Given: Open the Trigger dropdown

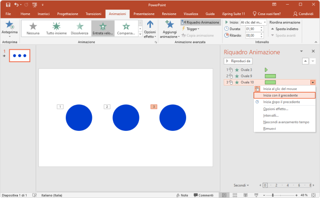Looking at the screenshot, I should pos(190,29).
